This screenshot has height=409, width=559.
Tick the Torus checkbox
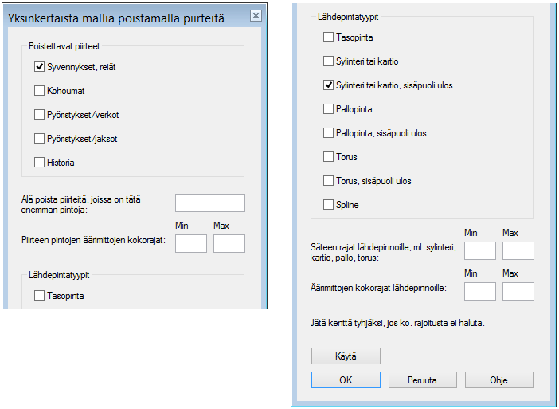point(329,157)
